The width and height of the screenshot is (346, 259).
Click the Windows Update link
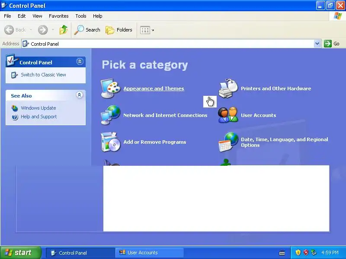point(38,108)
